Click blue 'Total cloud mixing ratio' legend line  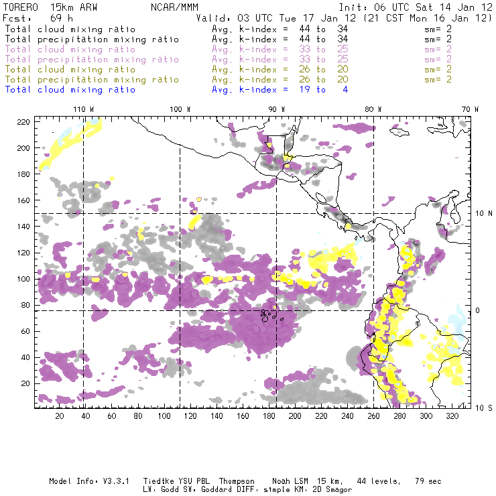coord(70,90)
